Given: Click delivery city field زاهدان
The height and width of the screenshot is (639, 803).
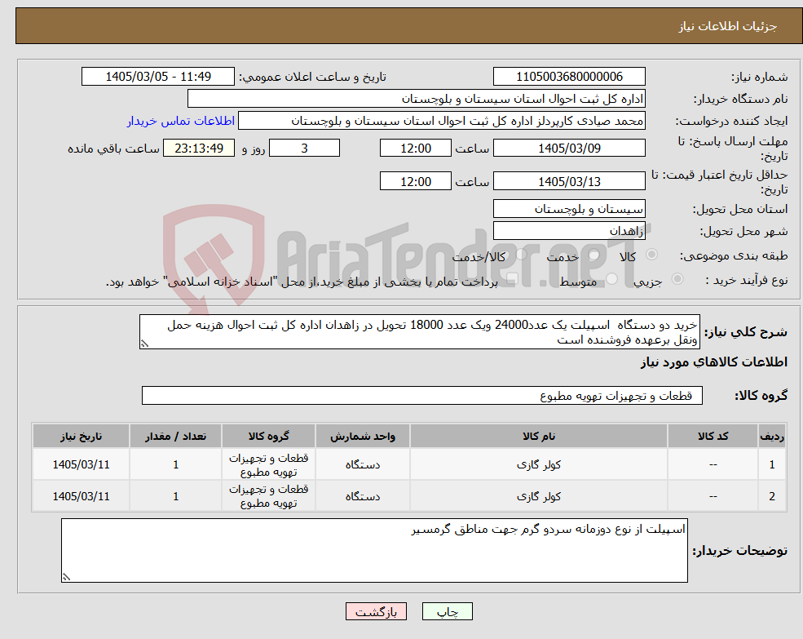Looking at the screenshot, I should [569, 231].
